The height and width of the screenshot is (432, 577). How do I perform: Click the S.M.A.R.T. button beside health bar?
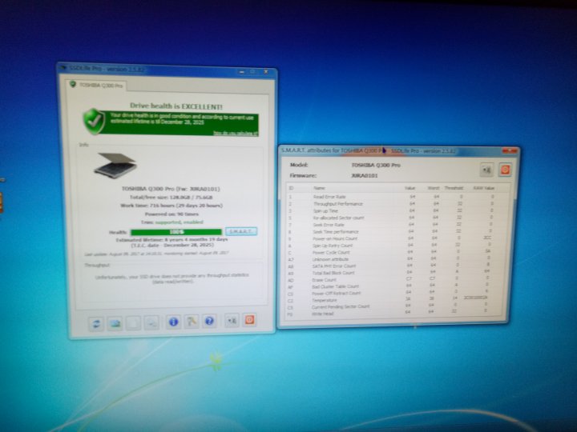tap(241, 231)
